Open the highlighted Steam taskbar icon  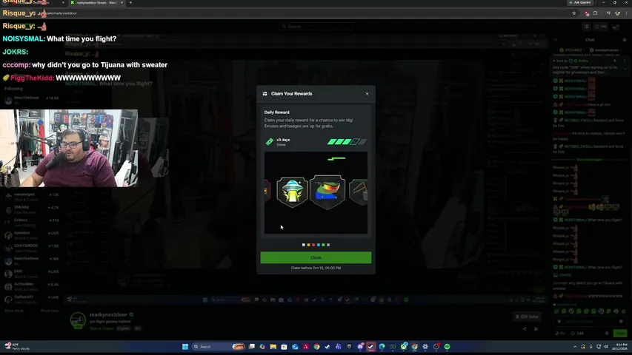370,347
